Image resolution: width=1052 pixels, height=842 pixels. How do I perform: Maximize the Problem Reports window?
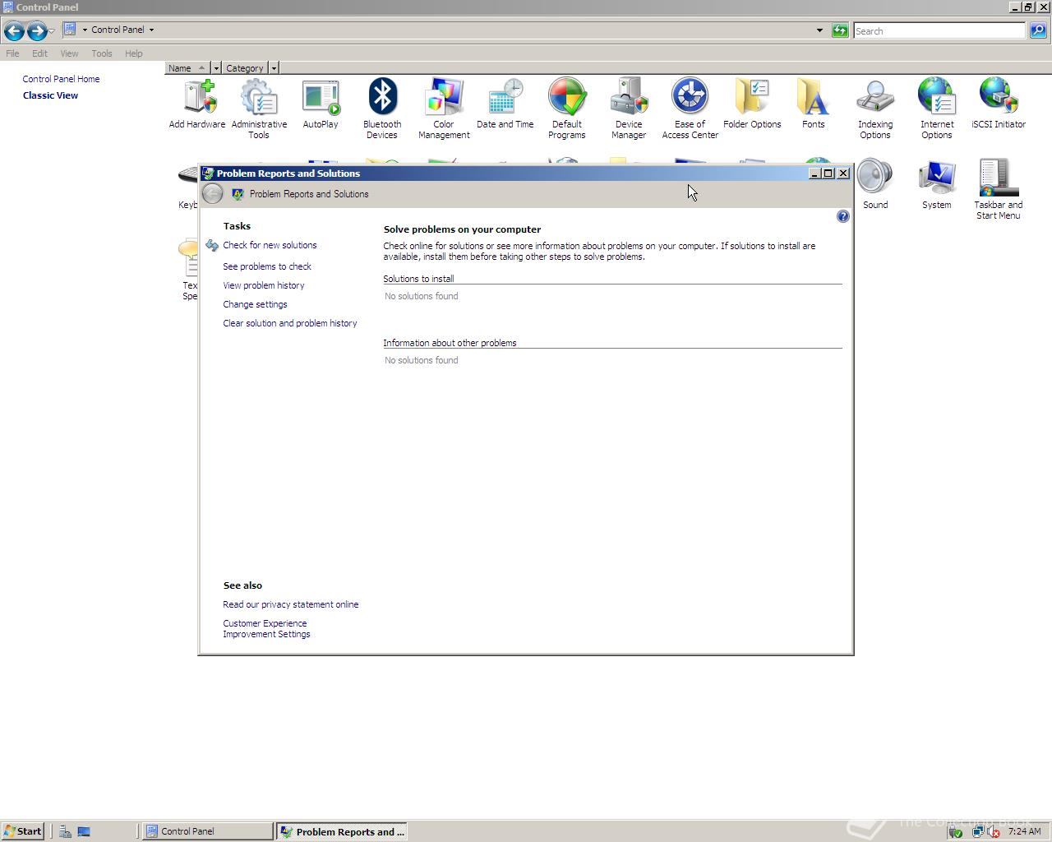click(828, 173)
